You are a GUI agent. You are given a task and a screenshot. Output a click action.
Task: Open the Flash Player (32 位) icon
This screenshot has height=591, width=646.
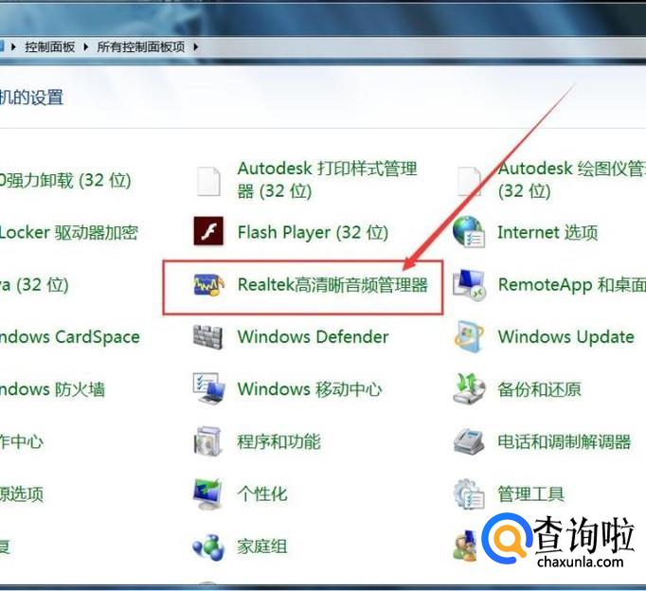pyautogui.click(x=209, y=231)
